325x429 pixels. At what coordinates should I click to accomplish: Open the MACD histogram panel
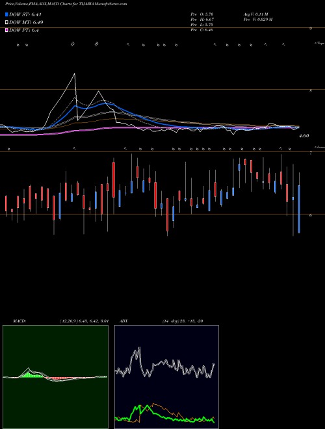click(55, 377)
